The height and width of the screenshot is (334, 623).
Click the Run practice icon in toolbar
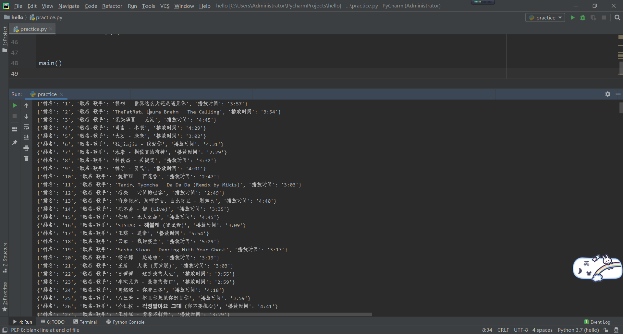click(x=572, y=18)
